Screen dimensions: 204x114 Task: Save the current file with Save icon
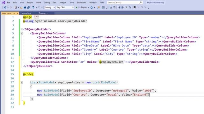tap(25, 8)
